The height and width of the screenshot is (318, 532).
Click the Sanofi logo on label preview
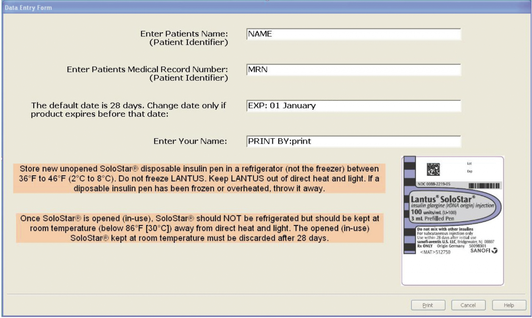coord(484,250)
